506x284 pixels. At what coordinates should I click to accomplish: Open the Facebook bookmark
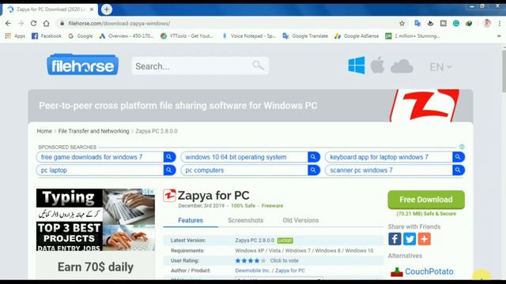(x=47, y=36)
